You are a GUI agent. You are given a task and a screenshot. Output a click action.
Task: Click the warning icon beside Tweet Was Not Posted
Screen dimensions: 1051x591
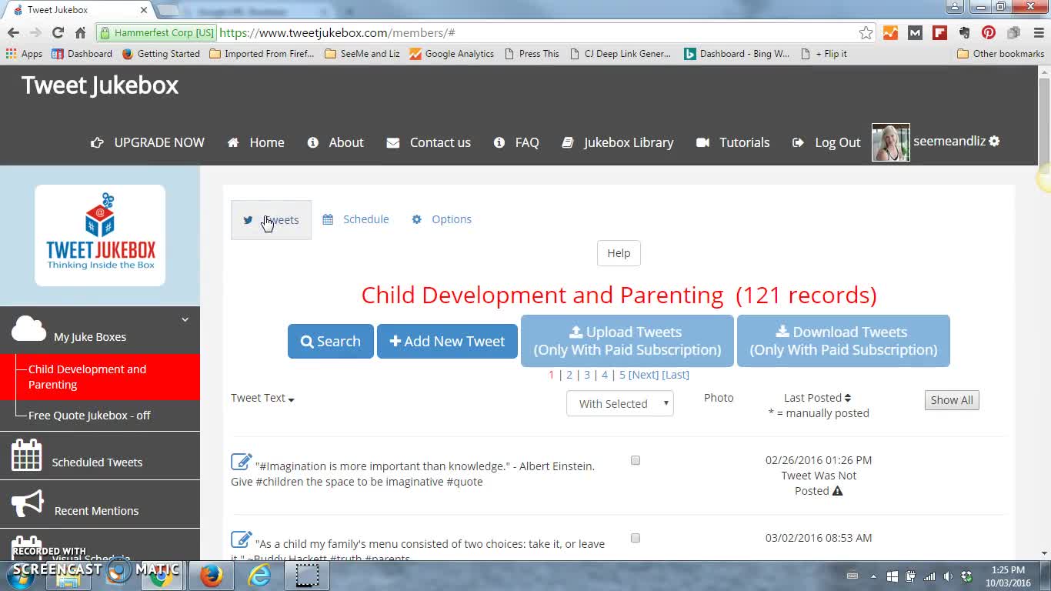837,491
